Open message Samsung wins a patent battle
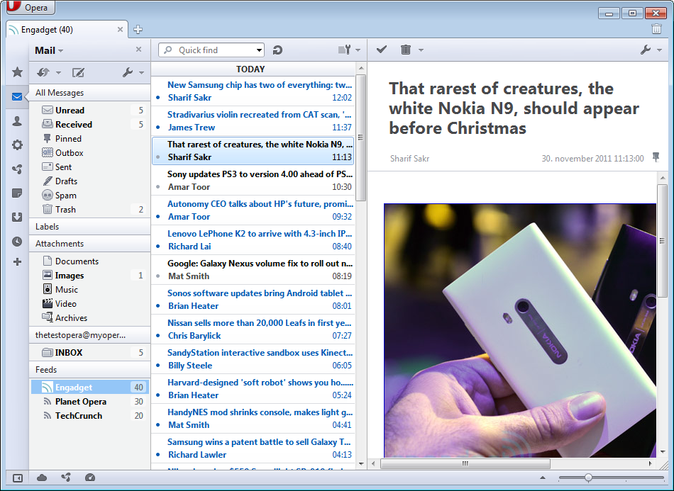The image size is (674, 491). coord(253,448)
